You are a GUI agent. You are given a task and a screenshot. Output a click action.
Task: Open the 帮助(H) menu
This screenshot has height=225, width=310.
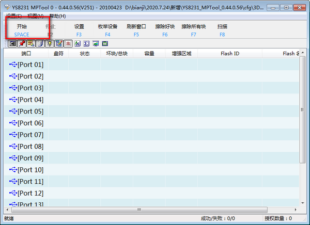tap(57, 17)
